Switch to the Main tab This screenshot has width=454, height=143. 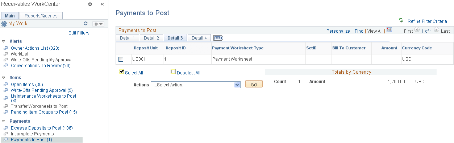(10, 16)
